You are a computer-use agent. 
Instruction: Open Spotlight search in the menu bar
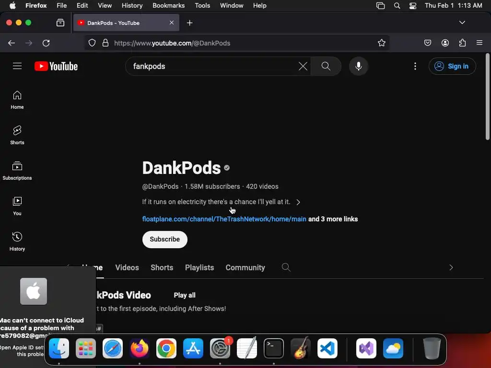(397, 6)
